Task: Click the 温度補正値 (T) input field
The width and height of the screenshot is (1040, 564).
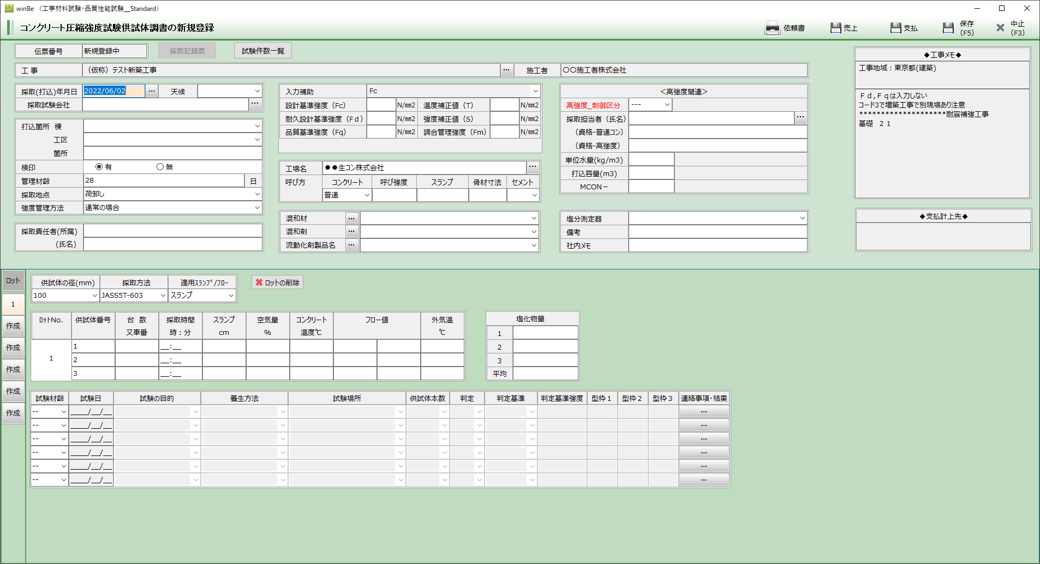Action: [x=504, y=105]
